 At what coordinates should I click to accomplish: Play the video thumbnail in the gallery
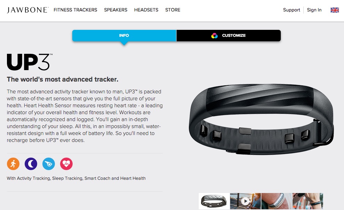pos(246,201)
